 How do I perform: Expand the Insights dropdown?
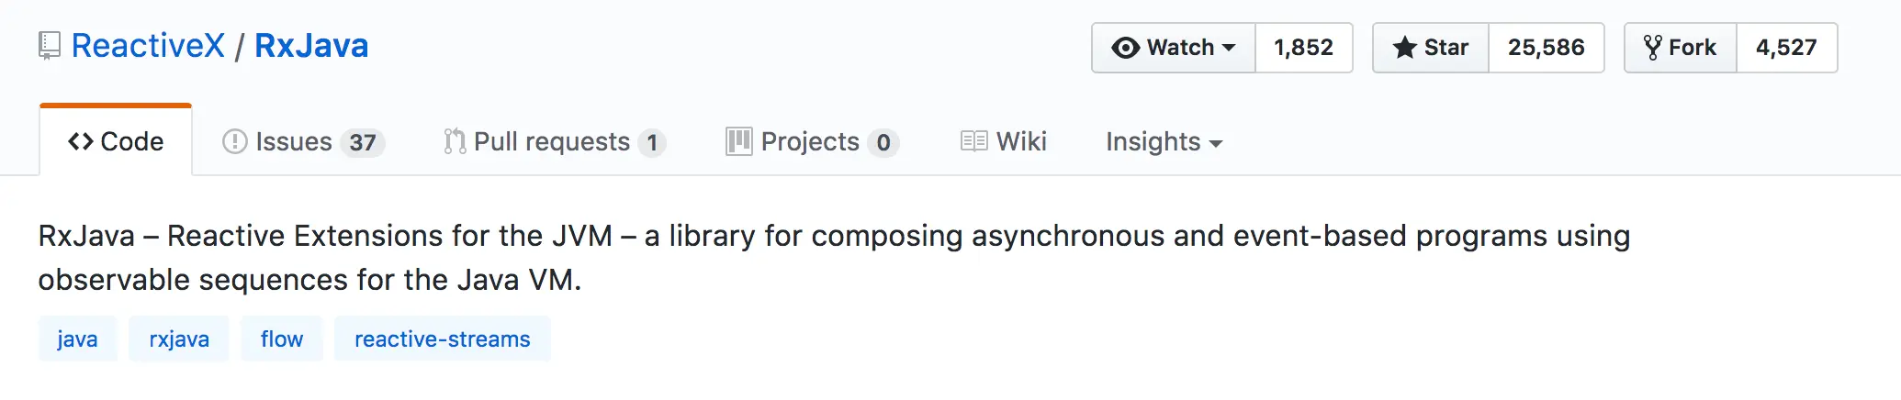[1164, 142]
